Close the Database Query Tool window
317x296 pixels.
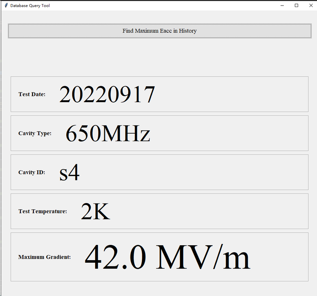click(311, 6)
